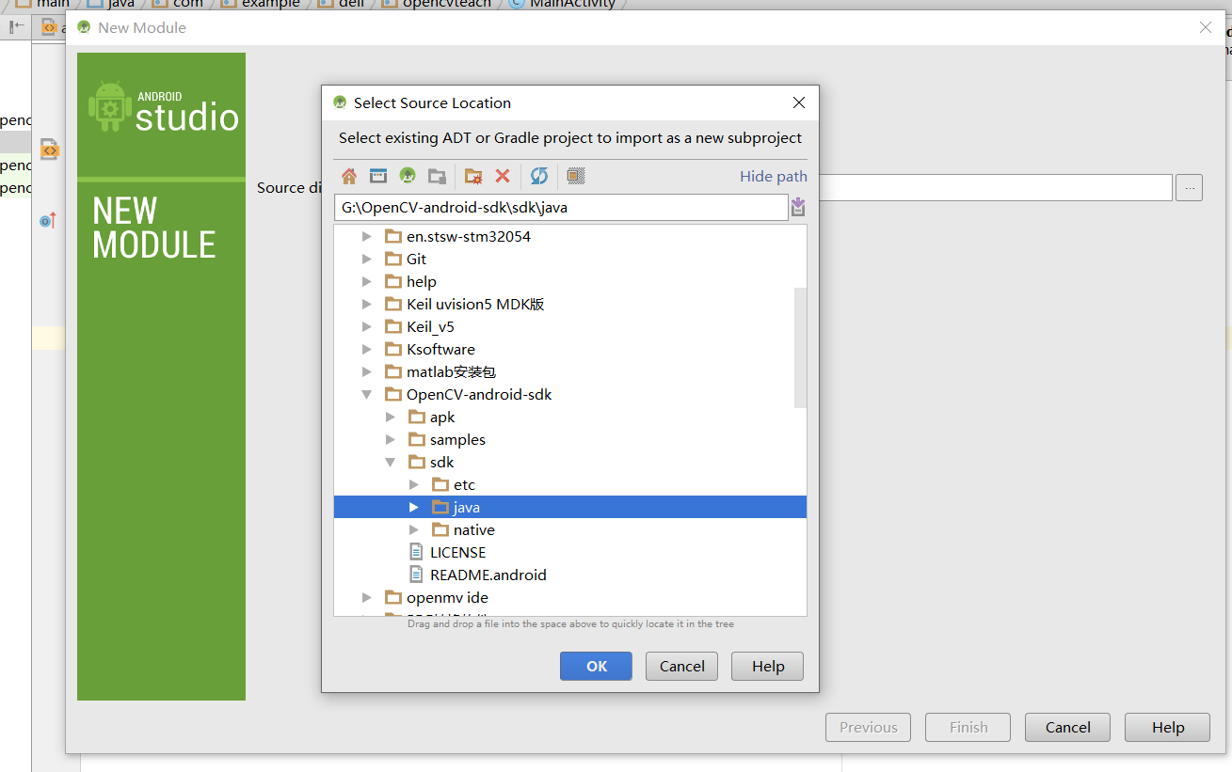Screen dimensions: 1232x772
Task: Expand the Keil_v5 folder arrow
Action: point(367,326)
